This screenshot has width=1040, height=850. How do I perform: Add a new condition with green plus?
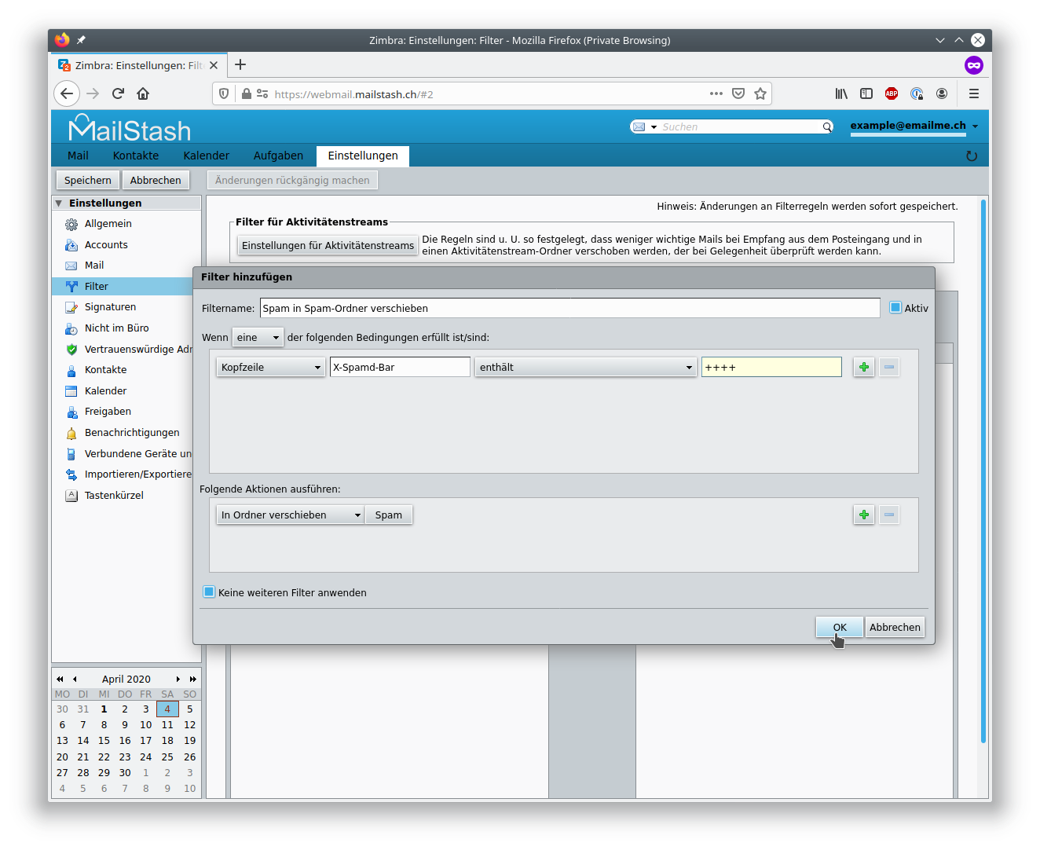[864, 367]
